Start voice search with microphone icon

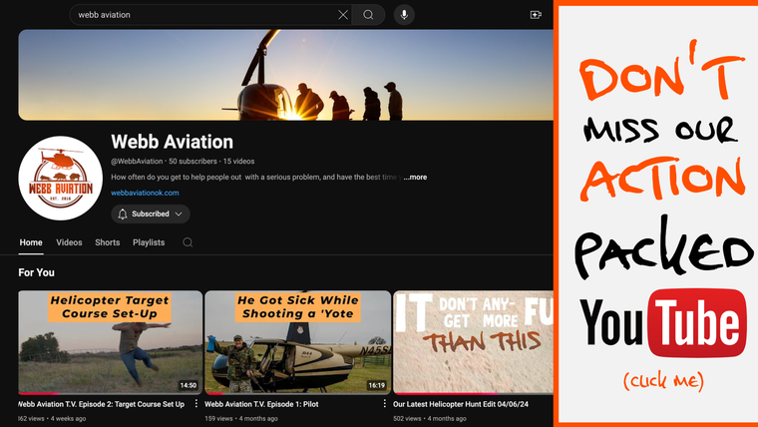404,15
